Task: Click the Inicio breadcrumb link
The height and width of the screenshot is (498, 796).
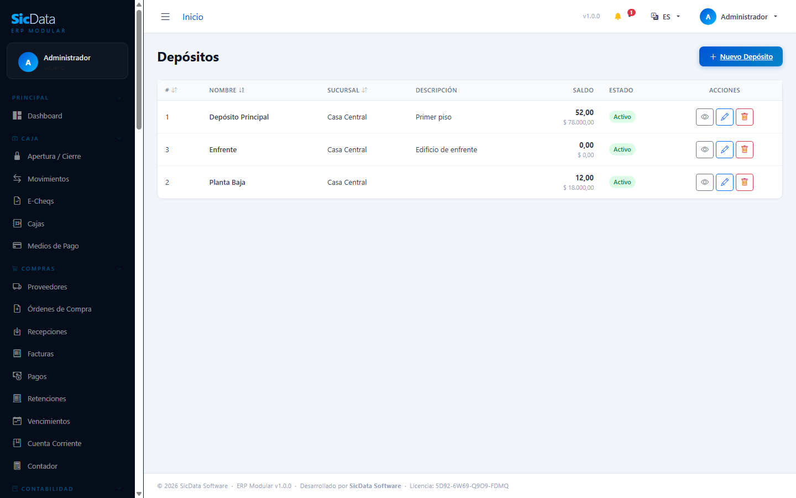Action: point(193,17)
